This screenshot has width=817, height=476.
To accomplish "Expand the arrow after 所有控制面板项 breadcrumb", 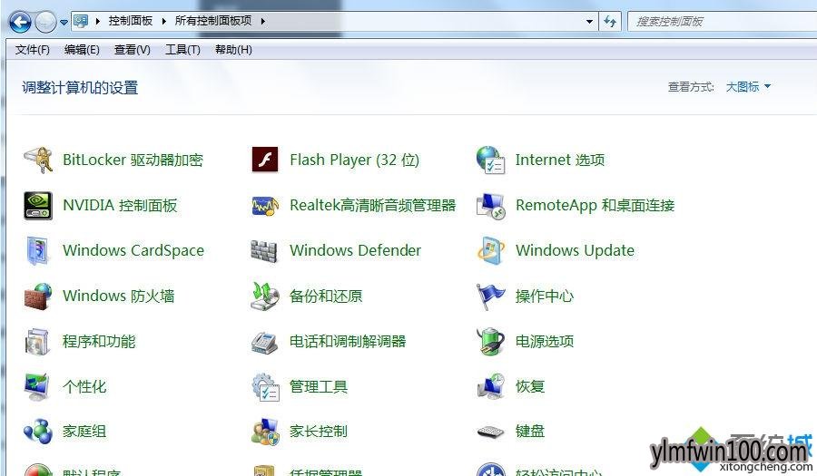I will [263, 22].
